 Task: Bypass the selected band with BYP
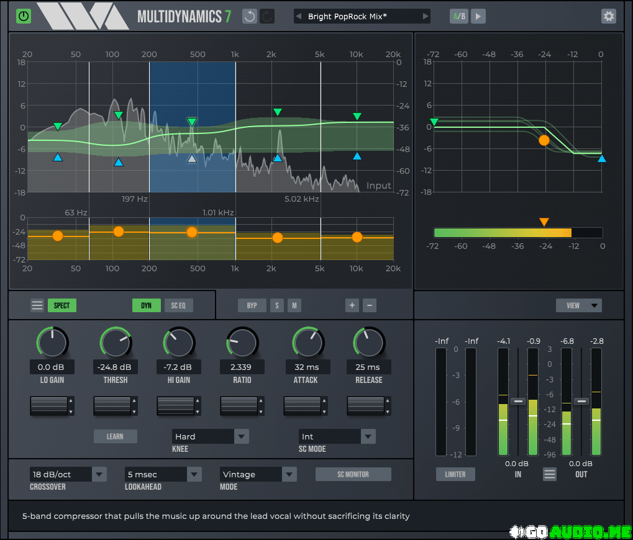(x=252, y=305)
